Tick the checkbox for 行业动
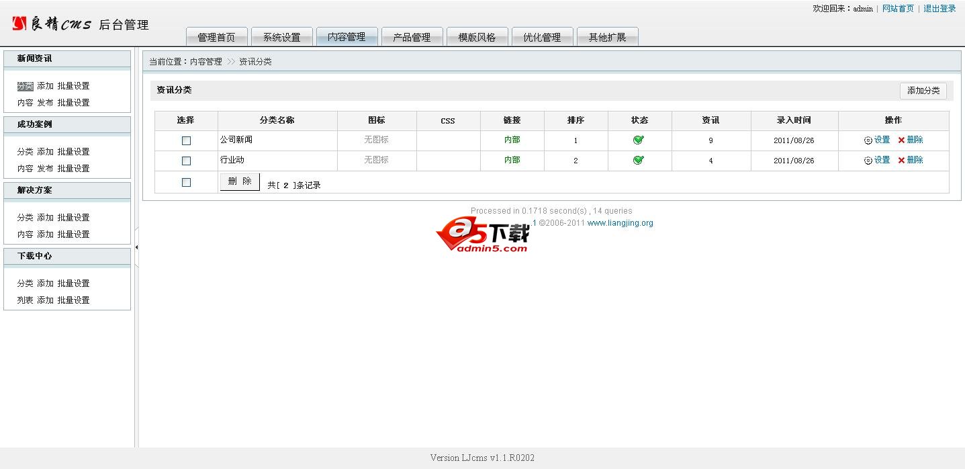 186,161
